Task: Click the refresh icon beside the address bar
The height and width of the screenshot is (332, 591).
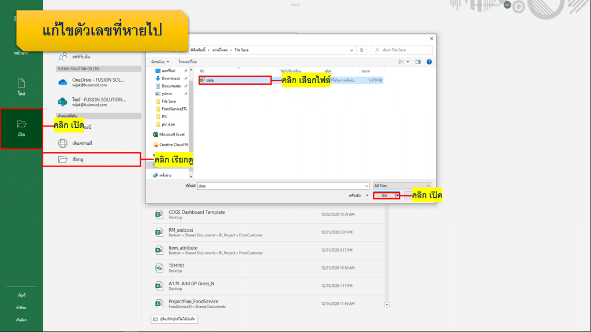Action: 361,50
